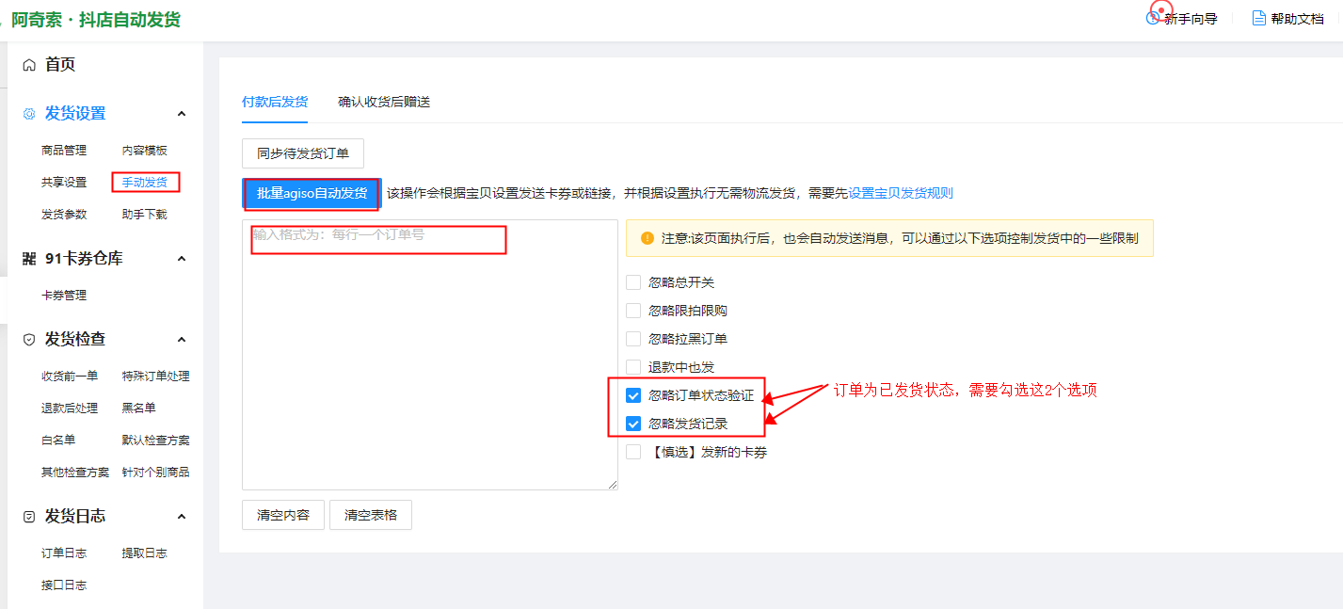Check 忽略拉黑订单 option
The width and height of the screenshot is (1343, 609).
(x=633, y=339)
